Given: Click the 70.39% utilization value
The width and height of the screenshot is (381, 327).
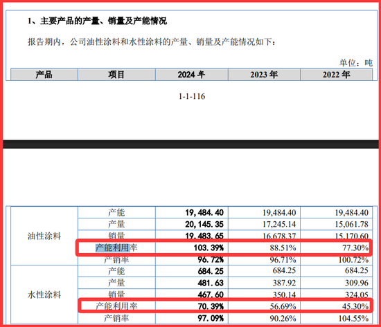Looking at the screenshot, I should coord(211,306).
